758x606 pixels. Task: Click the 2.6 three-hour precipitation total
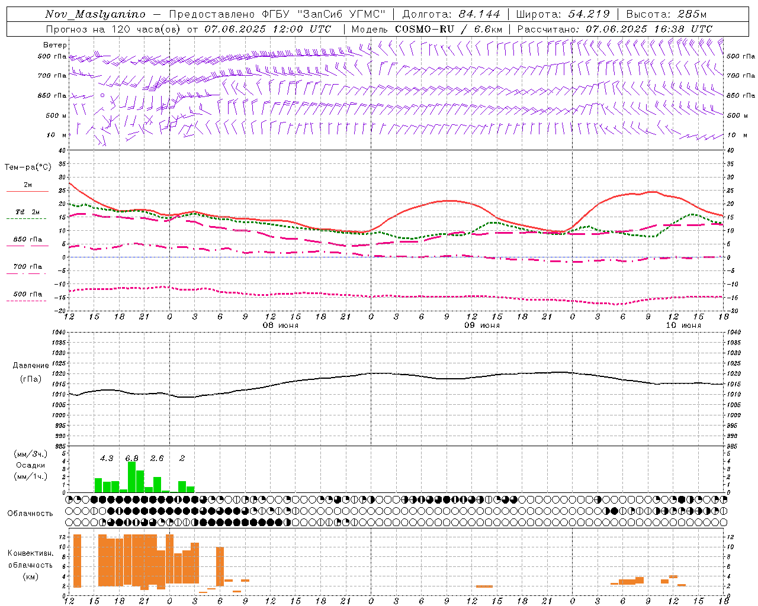[157, 458]
